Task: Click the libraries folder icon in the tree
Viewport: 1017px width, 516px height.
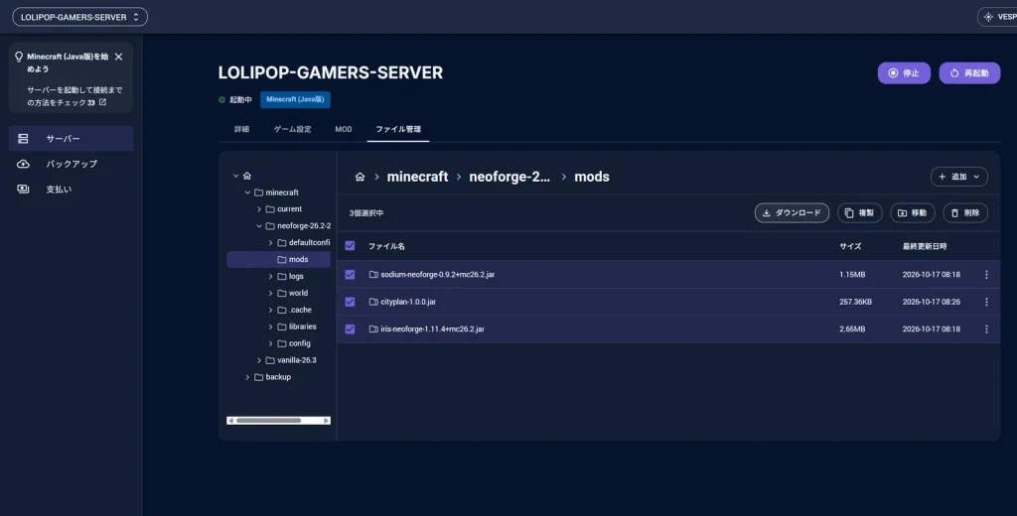Action: coord(282,326)
